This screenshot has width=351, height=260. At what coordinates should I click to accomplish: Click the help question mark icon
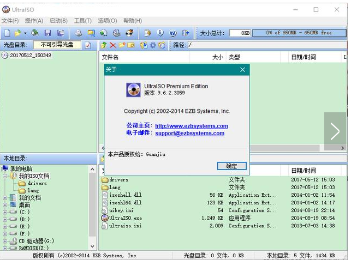click(x=173, y=33)
